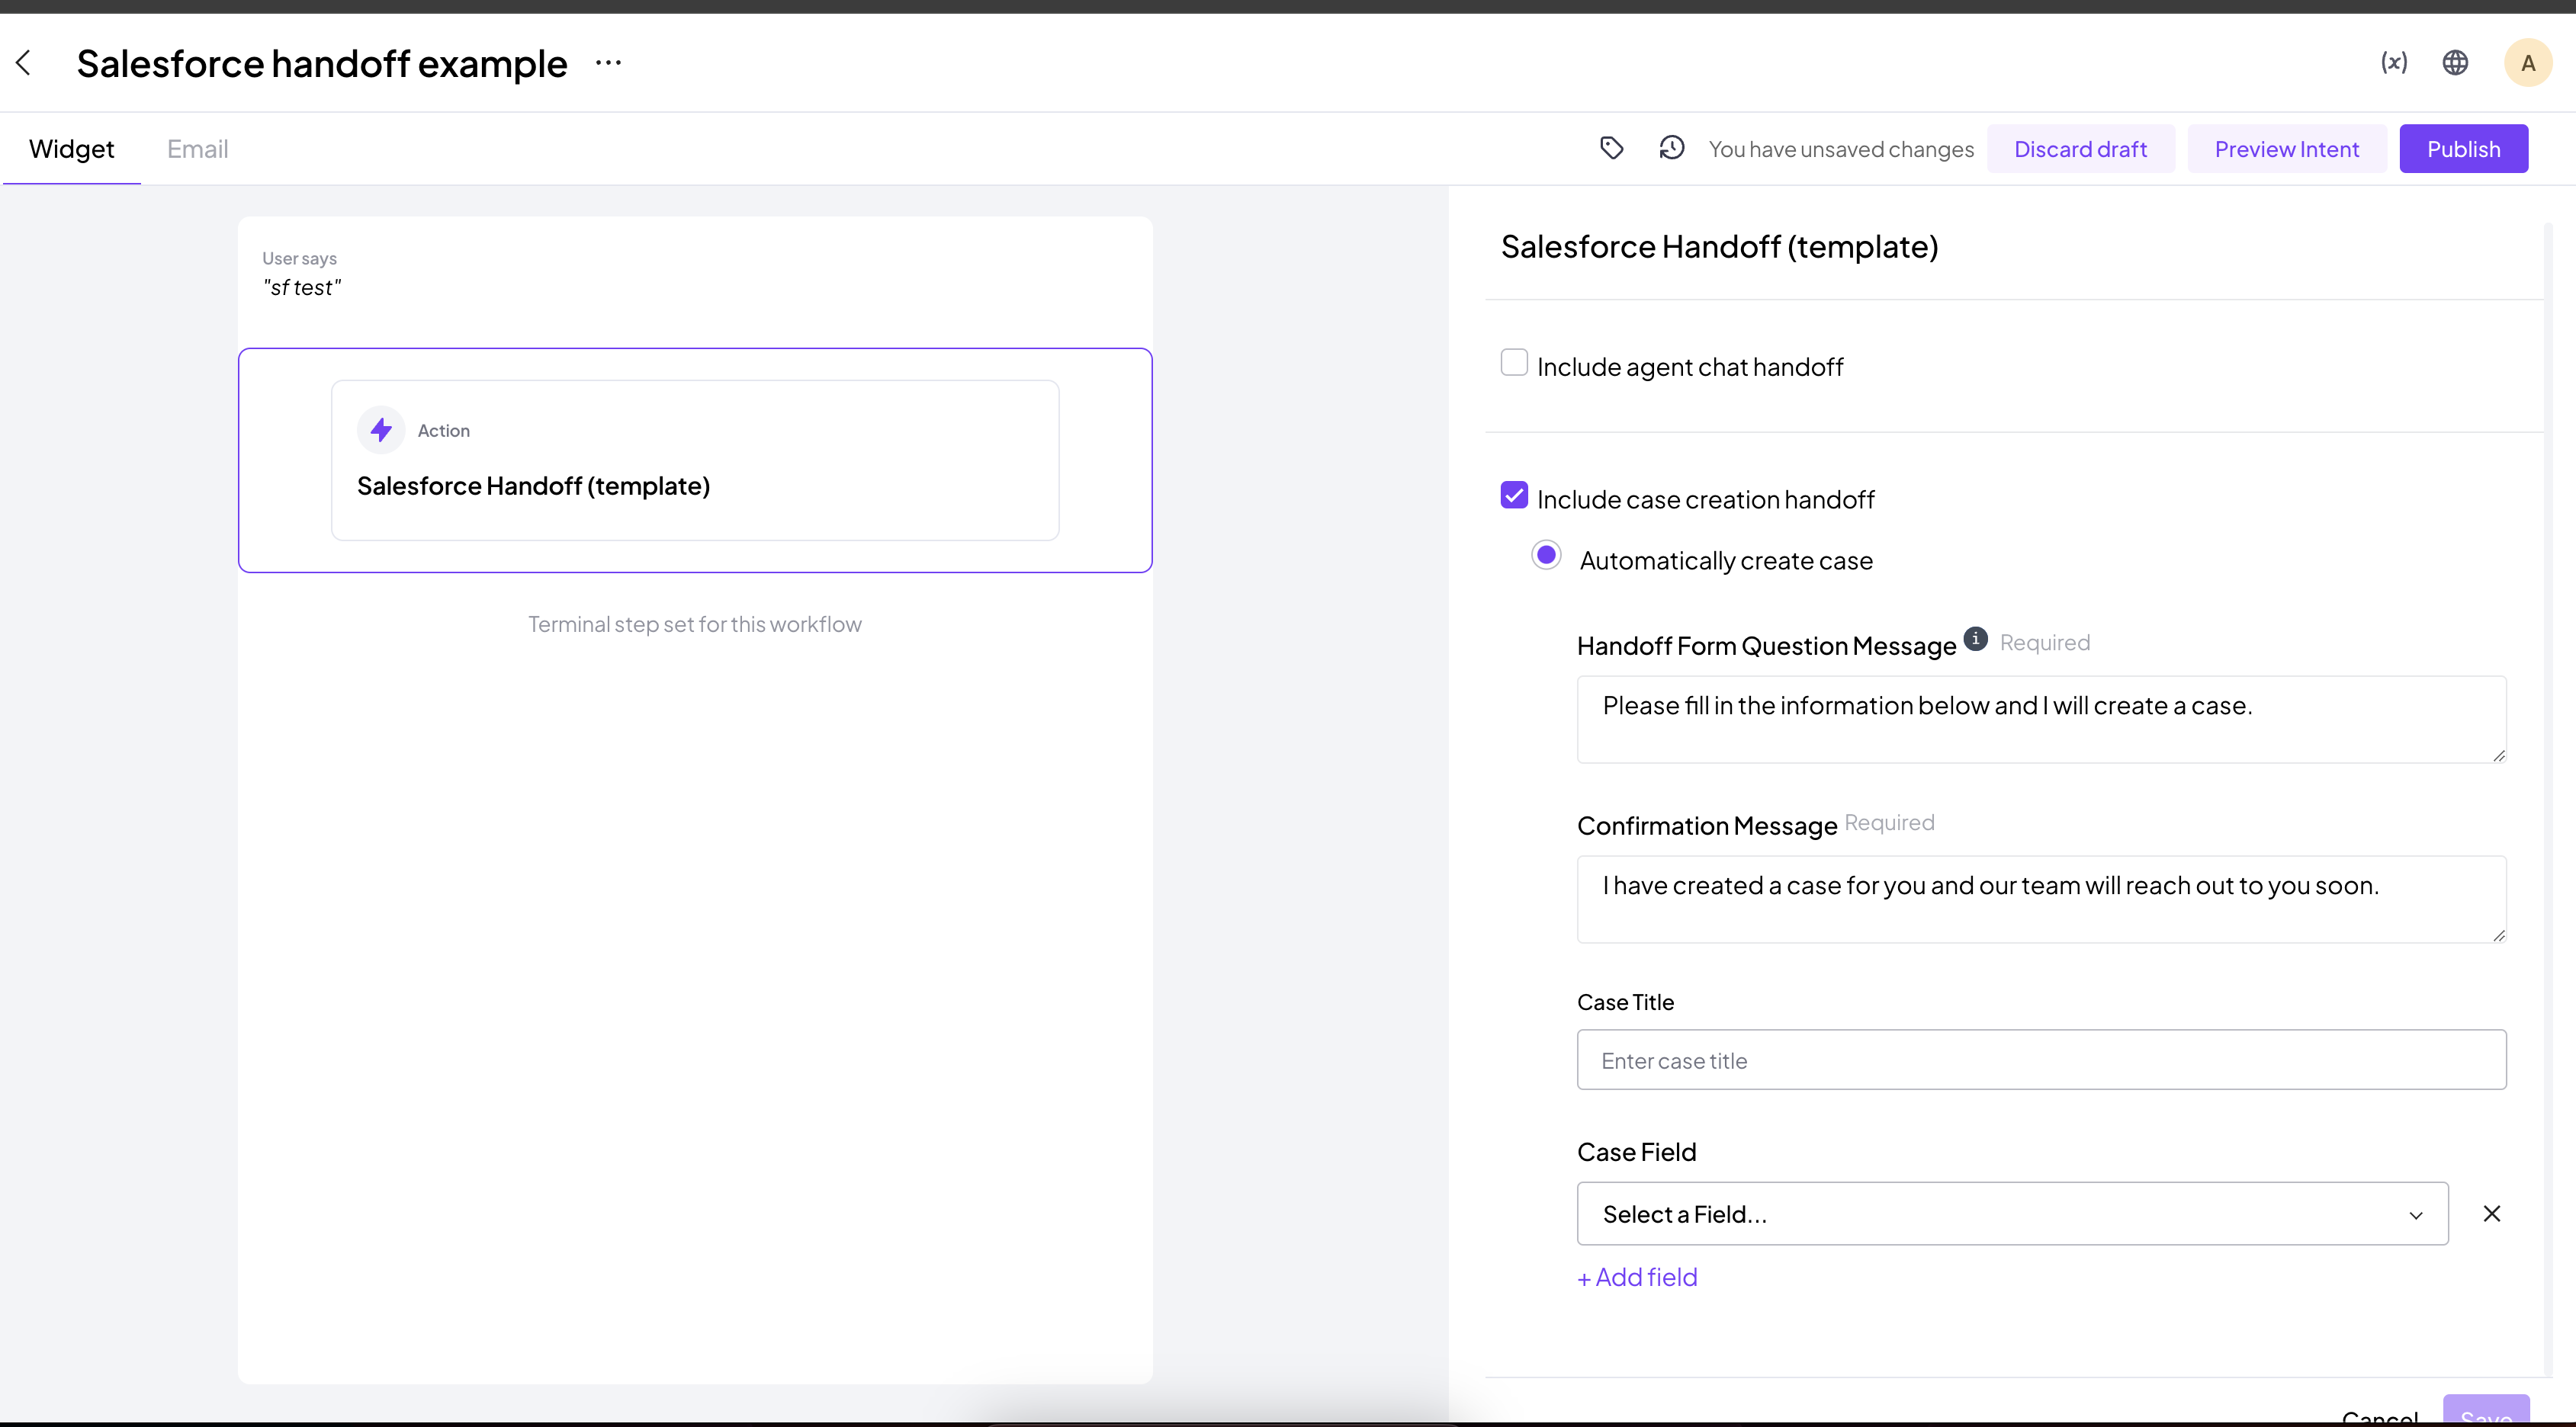Viewport: 2576px width, 1427px height.
Task: Click the Case Title label
Action: pyautogui.click(x=1625, y=1002)
